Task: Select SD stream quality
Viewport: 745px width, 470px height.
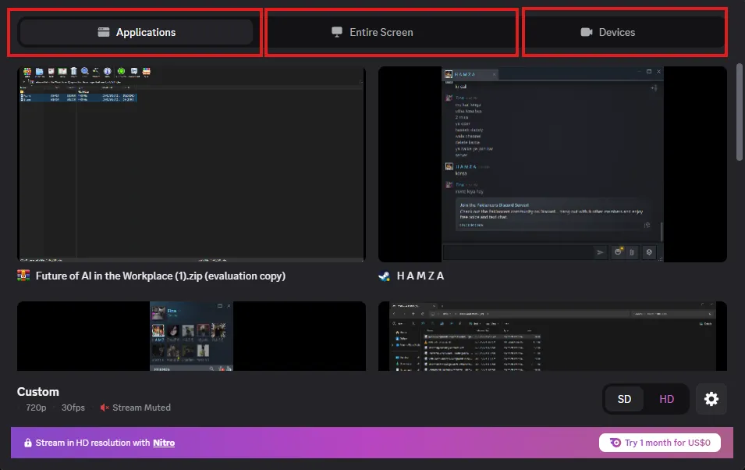Action: (x=624, y=399)
